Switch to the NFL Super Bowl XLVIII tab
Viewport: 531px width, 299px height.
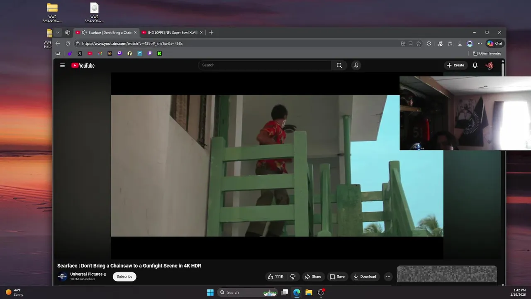click(172, 32)
